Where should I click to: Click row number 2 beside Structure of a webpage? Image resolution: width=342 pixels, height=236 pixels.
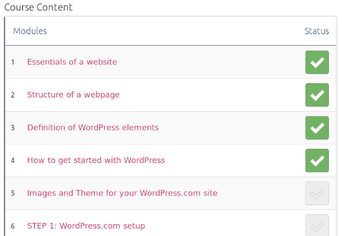coord(13,95)
